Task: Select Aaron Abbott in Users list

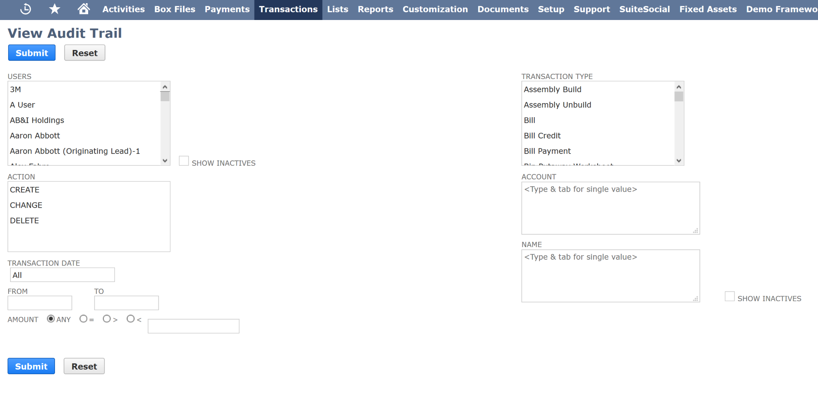Action: (x=85, y=136)
